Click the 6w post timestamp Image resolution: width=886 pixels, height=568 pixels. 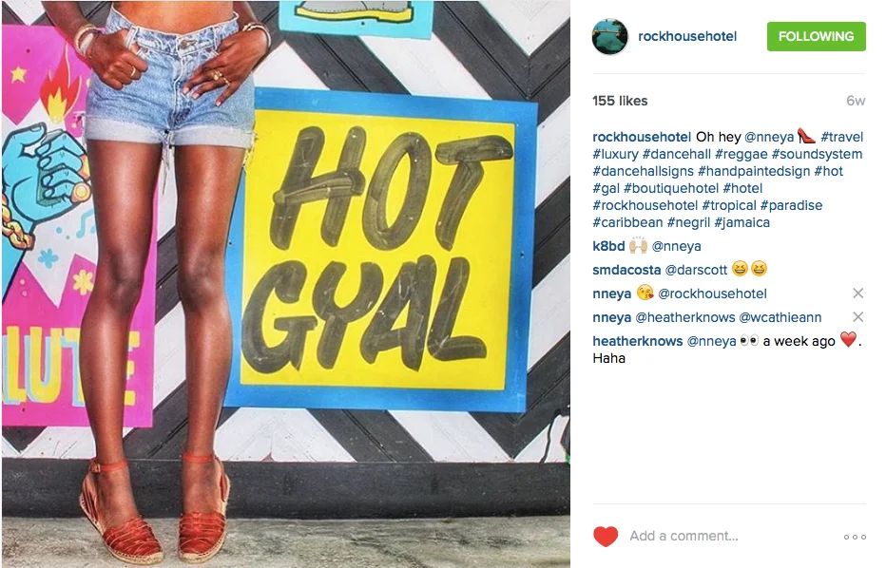click(856, 101)
